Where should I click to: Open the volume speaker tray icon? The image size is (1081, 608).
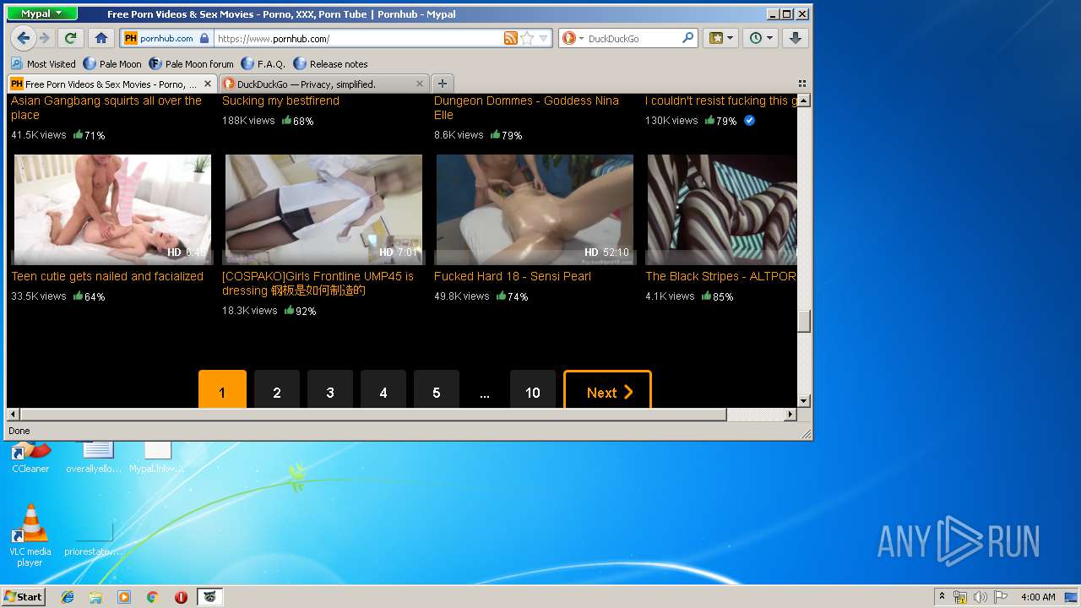click(981, 597)
